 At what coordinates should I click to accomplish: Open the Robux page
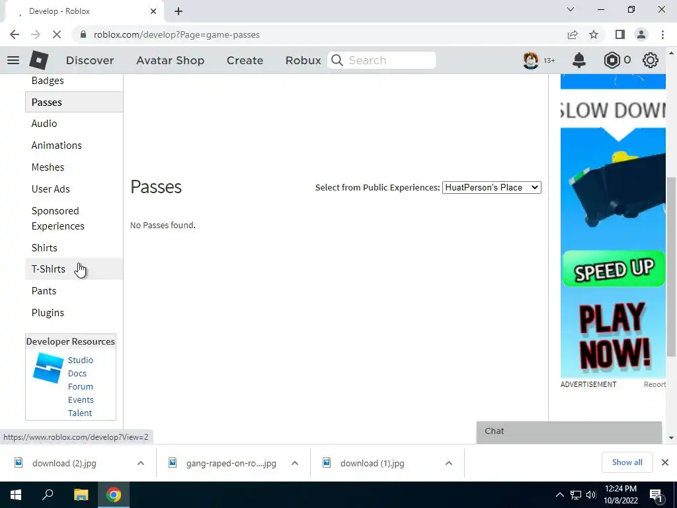[x=303, y=60]
